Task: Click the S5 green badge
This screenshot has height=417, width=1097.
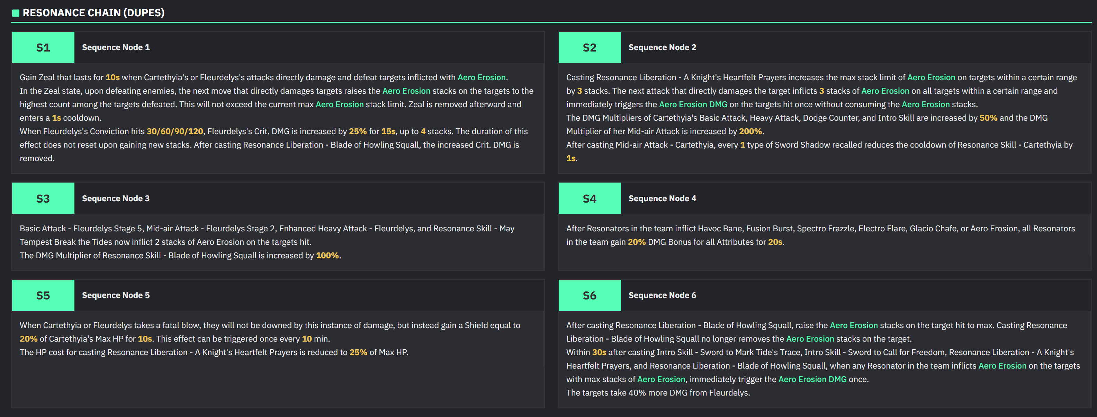Action: [43, 295]
